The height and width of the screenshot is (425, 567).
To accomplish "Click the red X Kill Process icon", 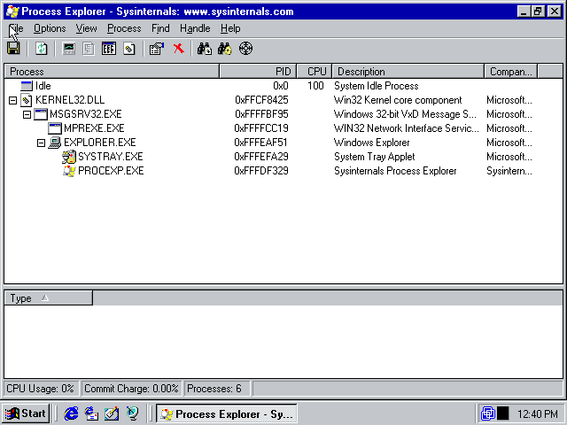I will pyautogui.click(x=178, y=49).
